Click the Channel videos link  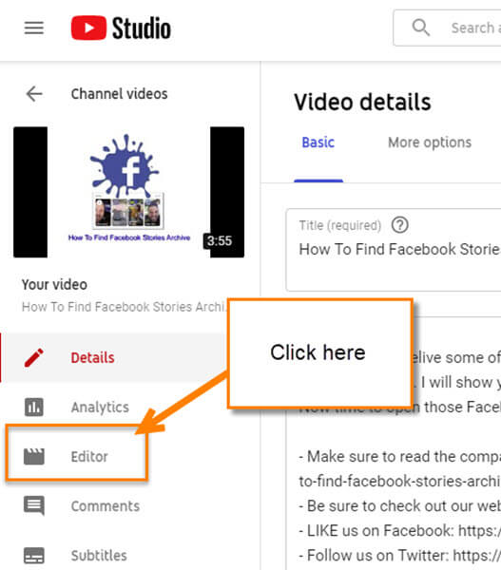tap(120, 94)
